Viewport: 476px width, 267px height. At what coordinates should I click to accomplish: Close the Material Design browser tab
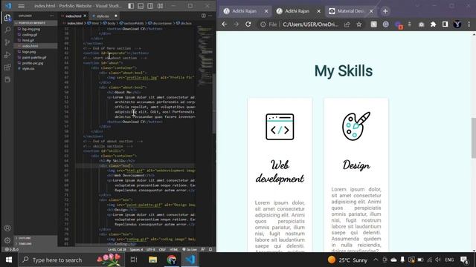click(x=371, y=11)
